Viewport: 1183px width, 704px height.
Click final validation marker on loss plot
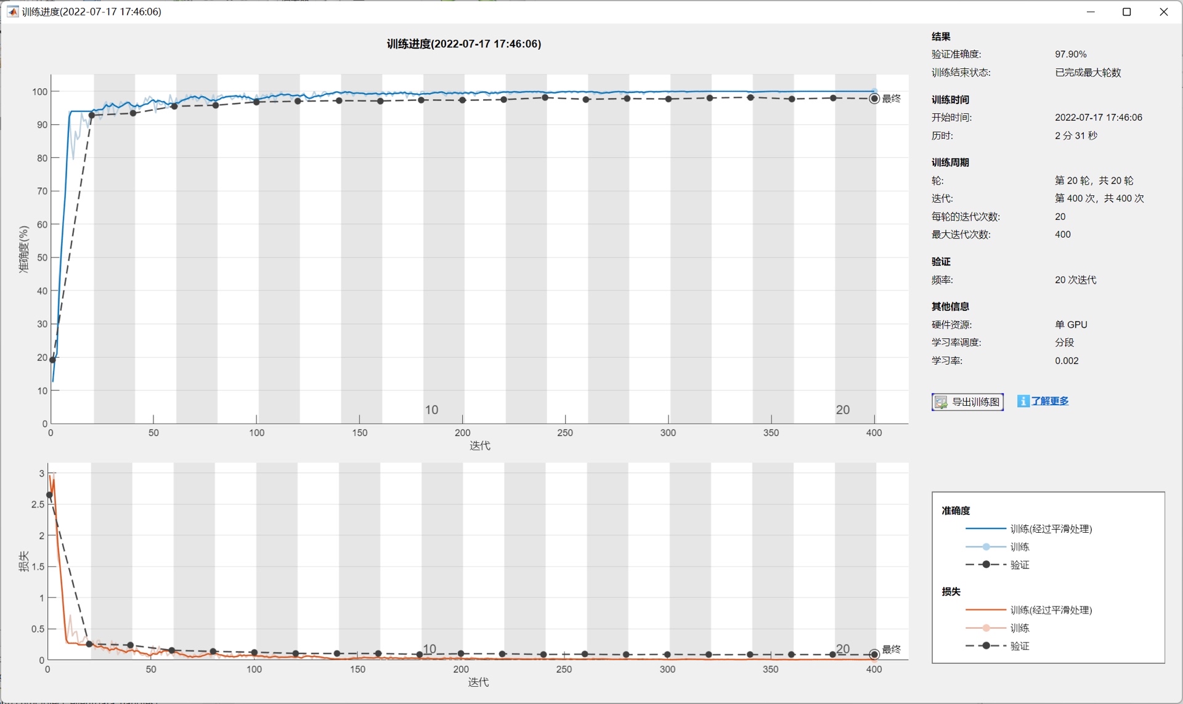(874, 654)
